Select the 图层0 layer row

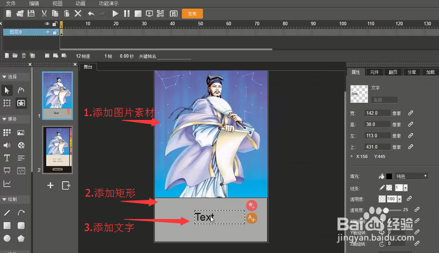[31, 32]
